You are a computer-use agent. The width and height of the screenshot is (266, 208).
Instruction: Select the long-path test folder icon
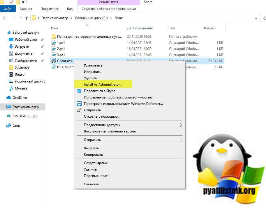(x=54, y=37)
